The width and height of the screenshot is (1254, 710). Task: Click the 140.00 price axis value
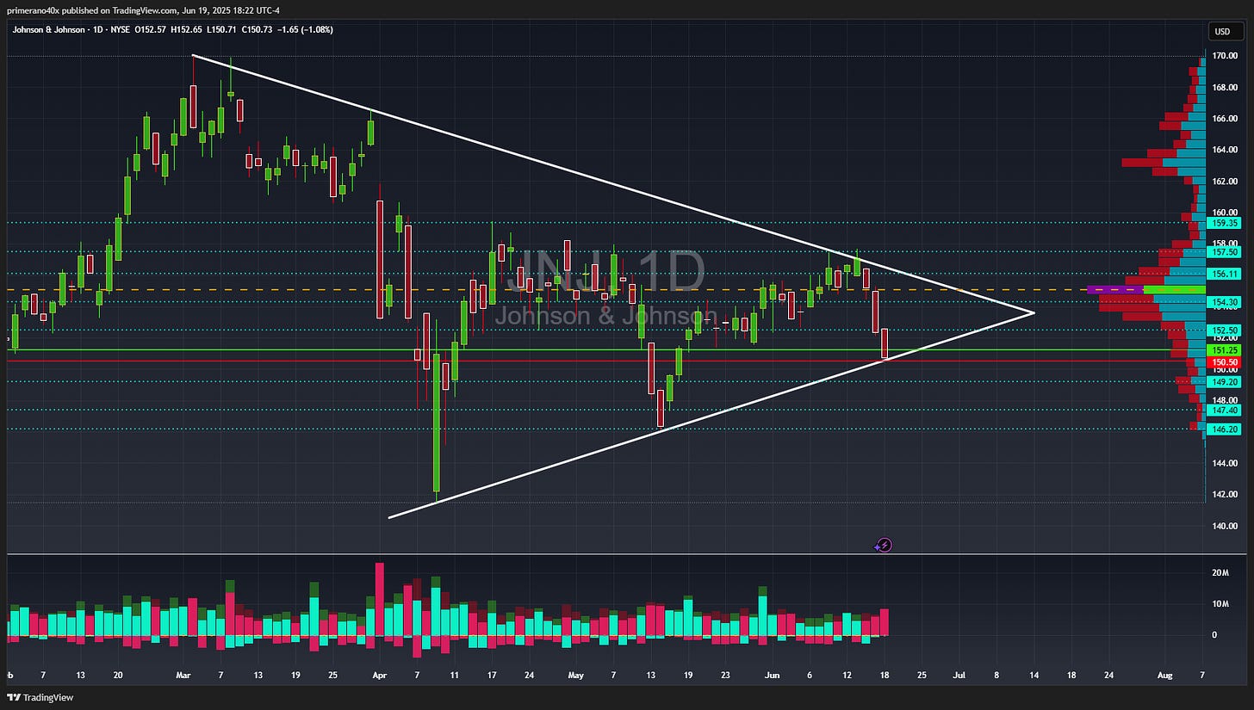1226,526
